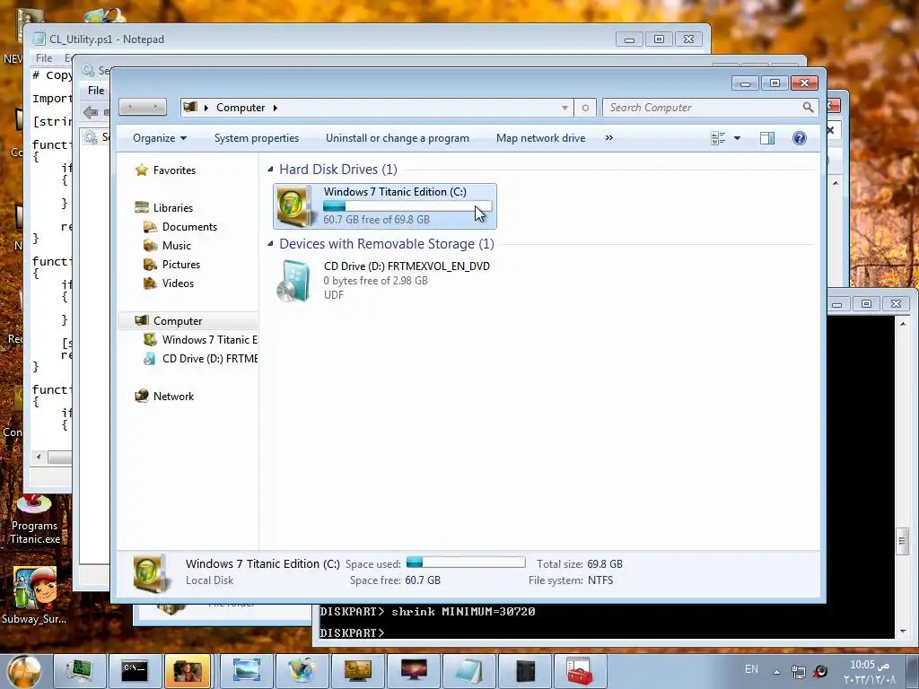Show more toolbar commands chevron
919x689 pixels.
point(609,137)
